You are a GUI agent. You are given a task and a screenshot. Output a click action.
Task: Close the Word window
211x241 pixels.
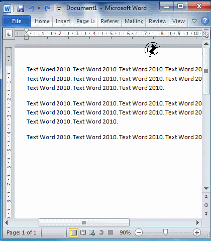pos(199,7)
